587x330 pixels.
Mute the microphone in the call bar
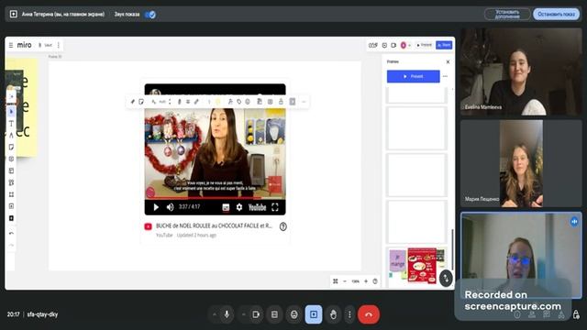click(227, 314)
